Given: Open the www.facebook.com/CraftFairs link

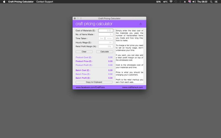Looking at the screenshot, I should [x=90, y=87].
